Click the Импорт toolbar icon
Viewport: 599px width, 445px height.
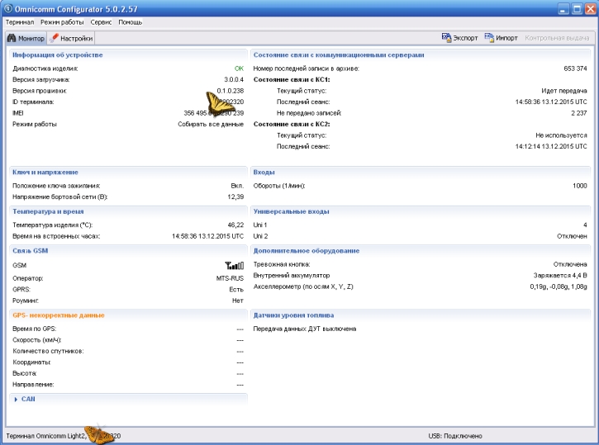(x=489, y=38)
